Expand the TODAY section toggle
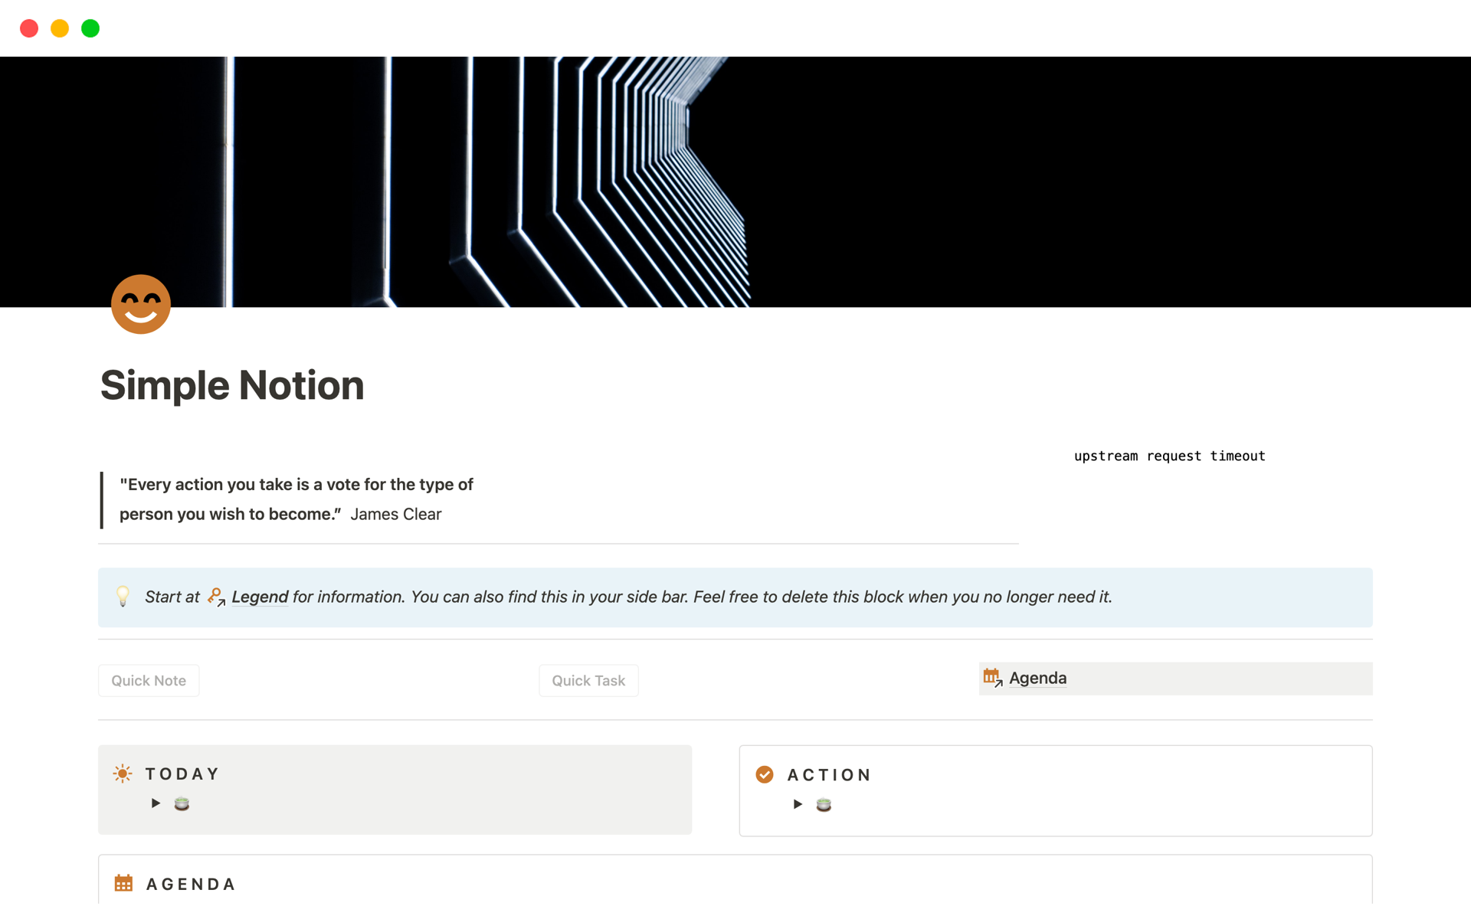 [156, 803]
